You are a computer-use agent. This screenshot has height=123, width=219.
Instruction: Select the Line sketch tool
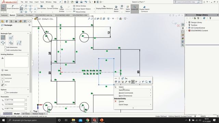click(x=21, y=6)
